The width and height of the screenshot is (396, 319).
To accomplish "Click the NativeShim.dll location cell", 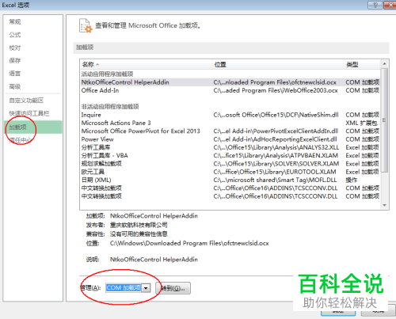I will [276, 115].
